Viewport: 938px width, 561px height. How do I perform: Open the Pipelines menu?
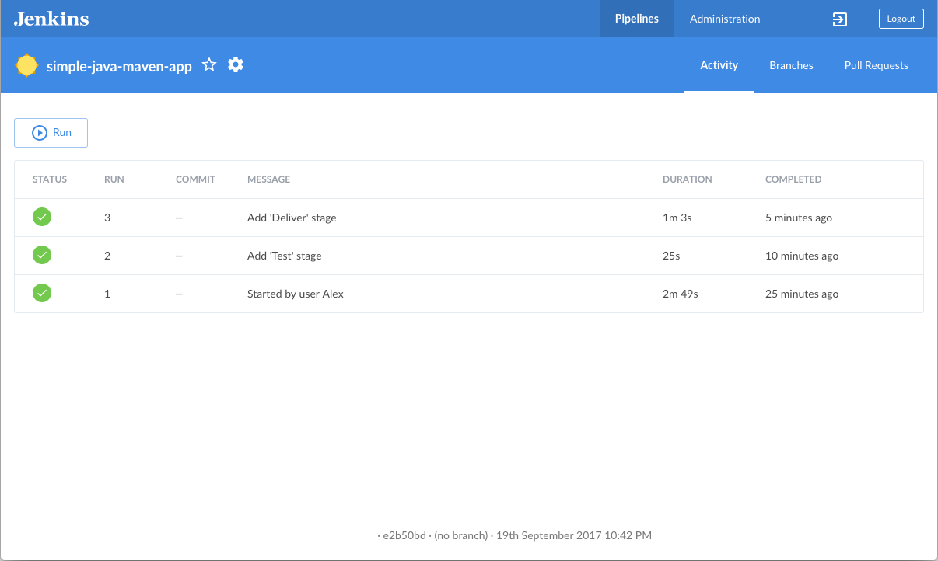[636, 19]
